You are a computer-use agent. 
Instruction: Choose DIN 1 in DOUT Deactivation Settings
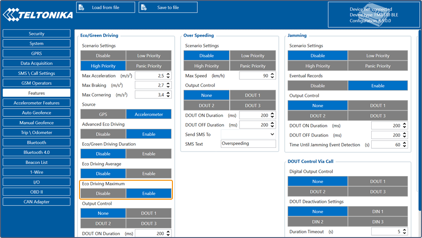(x=378, y=212)
